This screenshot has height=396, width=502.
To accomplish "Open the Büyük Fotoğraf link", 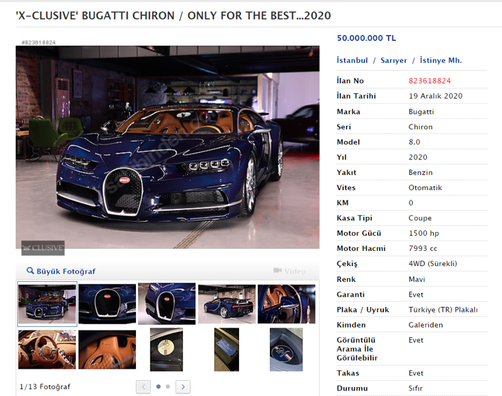I will 66,272.
